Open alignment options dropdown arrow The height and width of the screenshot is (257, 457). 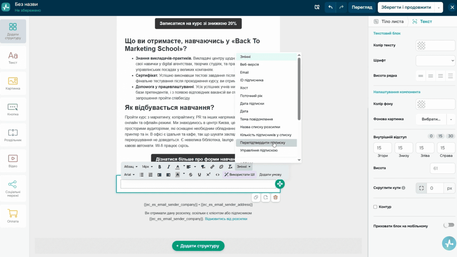coord(194,167)
